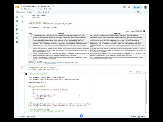The height and width of the screenshot is (122, 163).
Task: Click the table Filter button
Action: [x=138, y=31]
